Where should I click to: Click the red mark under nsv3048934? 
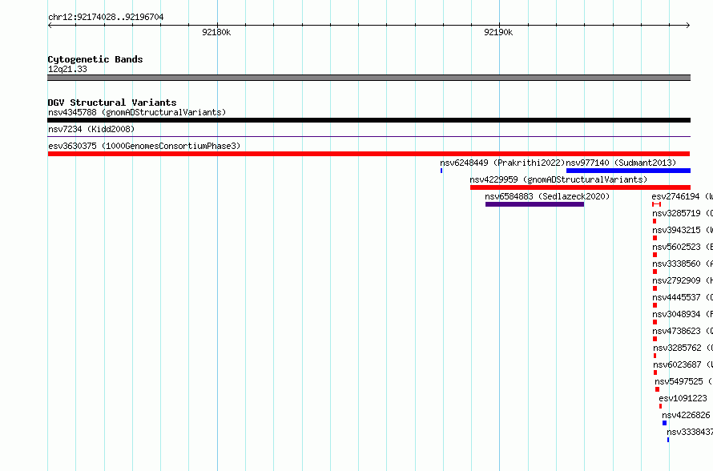pyautogui.click(x=655, y=322)
